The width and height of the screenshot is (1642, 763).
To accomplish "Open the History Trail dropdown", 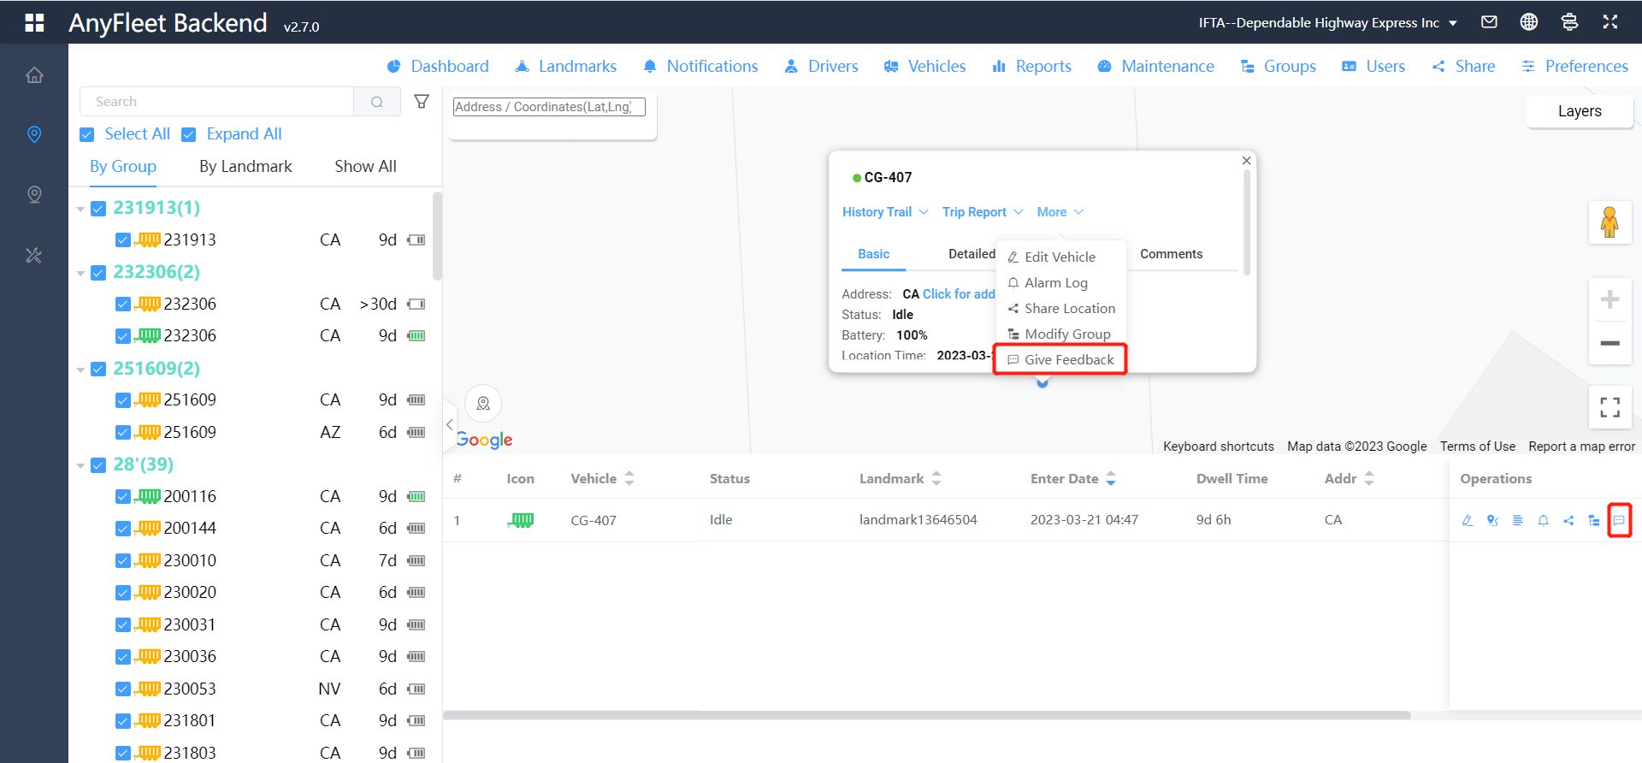I will pyautogui.click(x=884, y=212).
